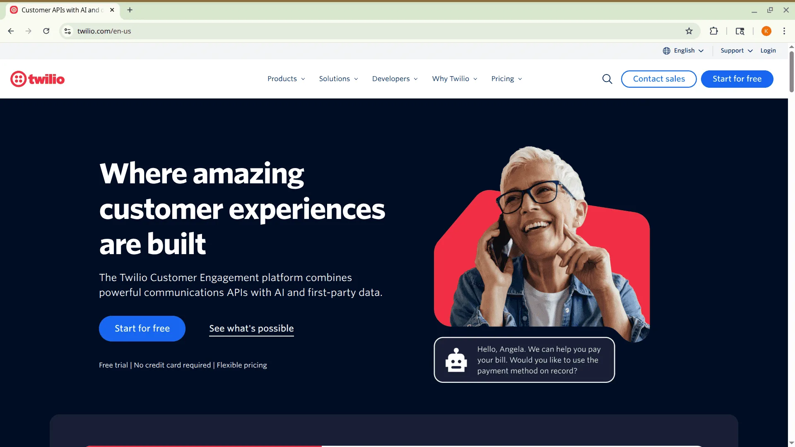Open the Developers navigation menu
This screenshot has height=447, width=795.
pyautogui.click(x=395, y=79)
